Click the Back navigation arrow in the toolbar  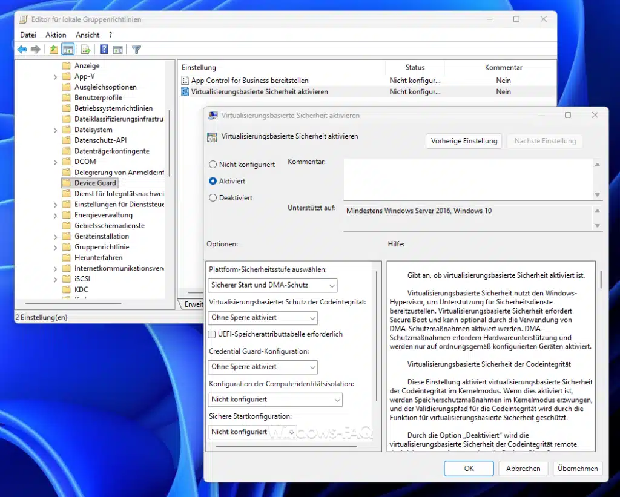pyautogui.click(x=22, y=49)
